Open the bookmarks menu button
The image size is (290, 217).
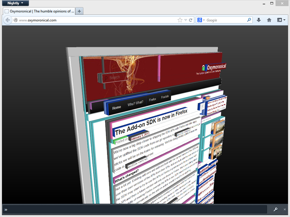[x=281, y=20]
